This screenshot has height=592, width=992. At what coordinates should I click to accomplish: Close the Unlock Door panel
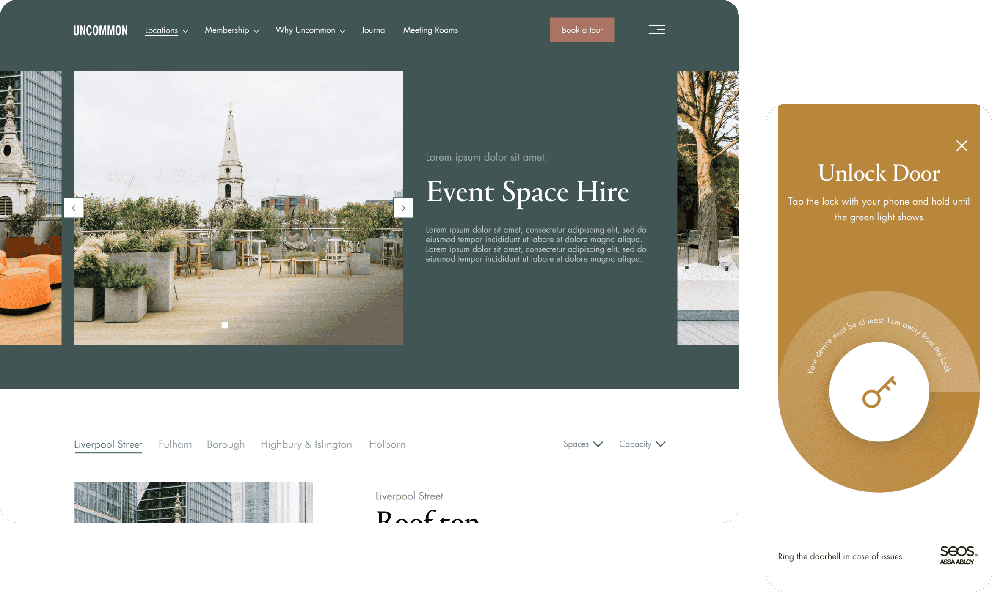point(962,146)
